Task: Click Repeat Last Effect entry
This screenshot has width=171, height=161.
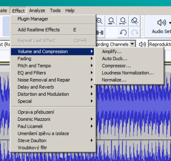Action: (53, 41)
